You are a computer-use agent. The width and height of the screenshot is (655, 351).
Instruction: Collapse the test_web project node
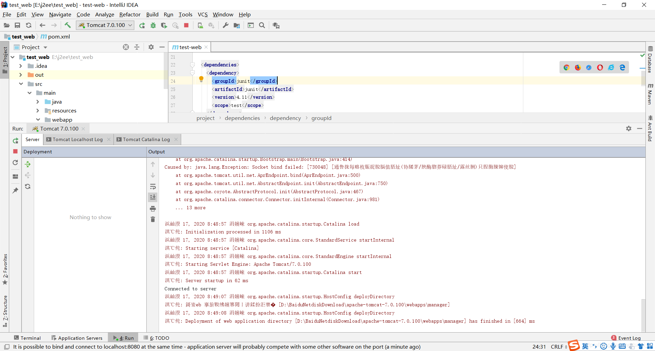(x=12, y=57)
